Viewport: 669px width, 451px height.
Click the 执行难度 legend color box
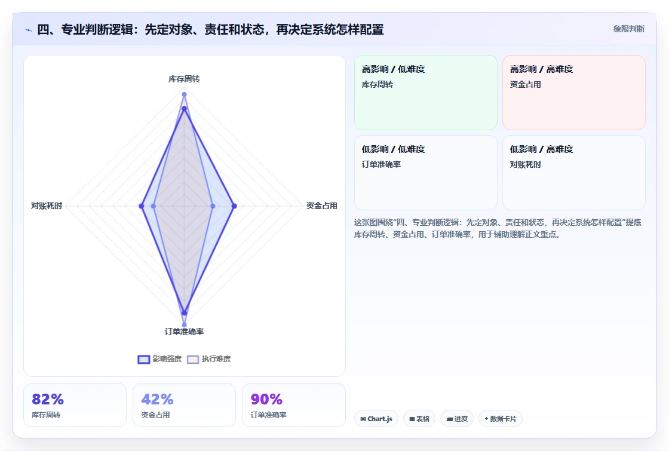[x=193, y=359]
